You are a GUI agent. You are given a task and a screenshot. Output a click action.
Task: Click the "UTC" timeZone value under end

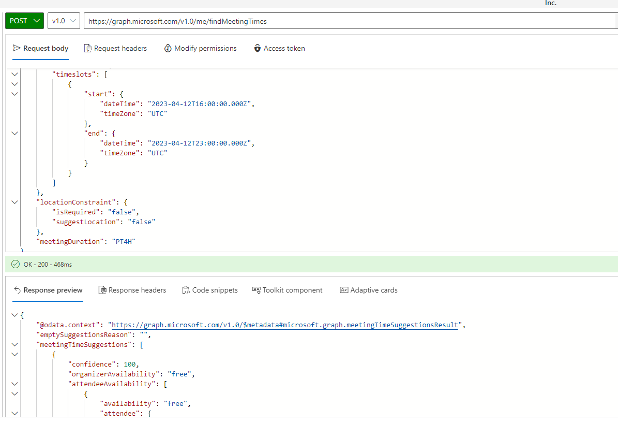coord(158,153)
